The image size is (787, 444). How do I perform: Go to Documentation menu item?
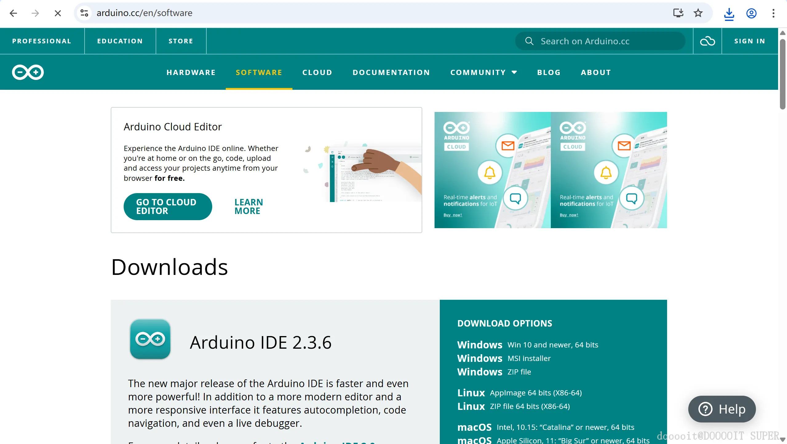[391, 73]
